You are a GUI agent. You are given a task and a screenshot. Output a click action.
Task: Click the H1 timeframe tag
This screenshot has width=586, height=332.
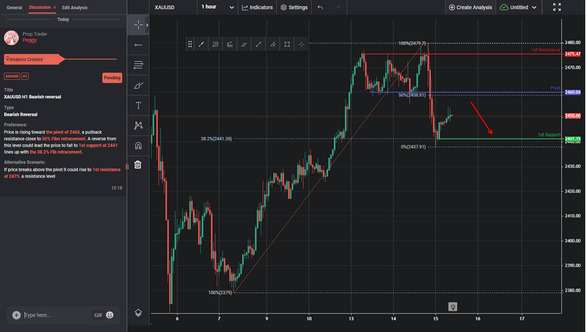pos(25,76)
